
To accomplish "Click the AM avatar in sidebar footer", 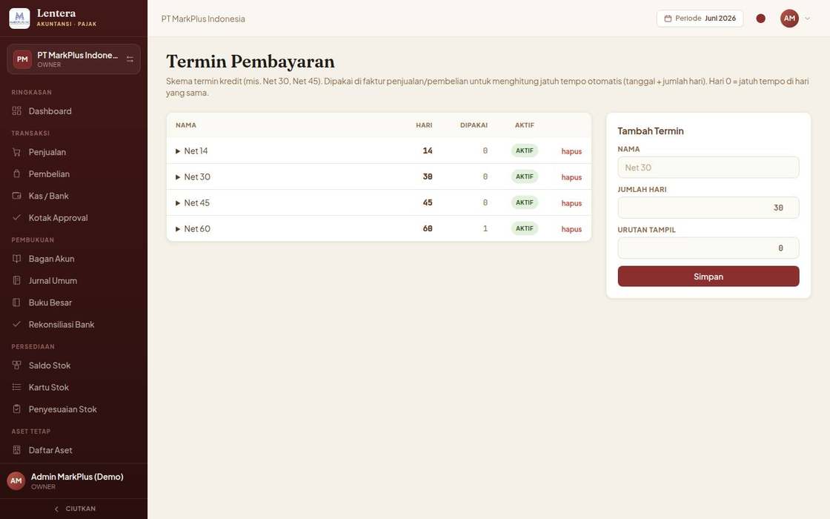I will pyautogui.click(x=16, y=481).
